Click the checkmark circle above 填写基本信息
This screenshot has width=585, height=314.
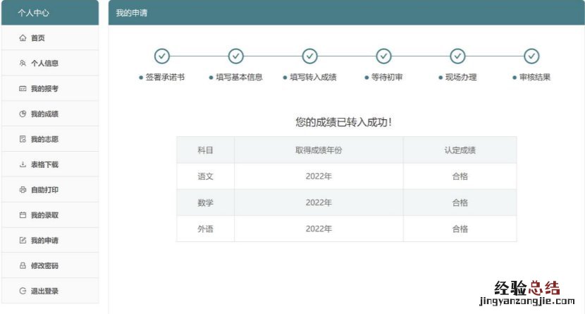coord(236,56)
